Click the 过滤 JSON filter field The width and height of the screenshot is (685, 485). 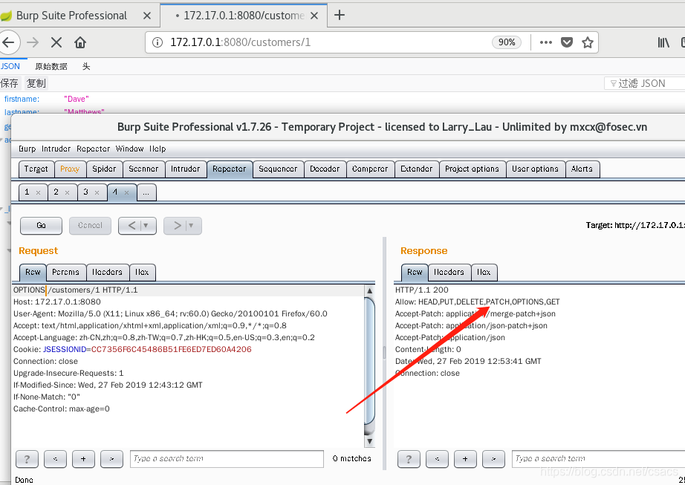tap(645, 83)
